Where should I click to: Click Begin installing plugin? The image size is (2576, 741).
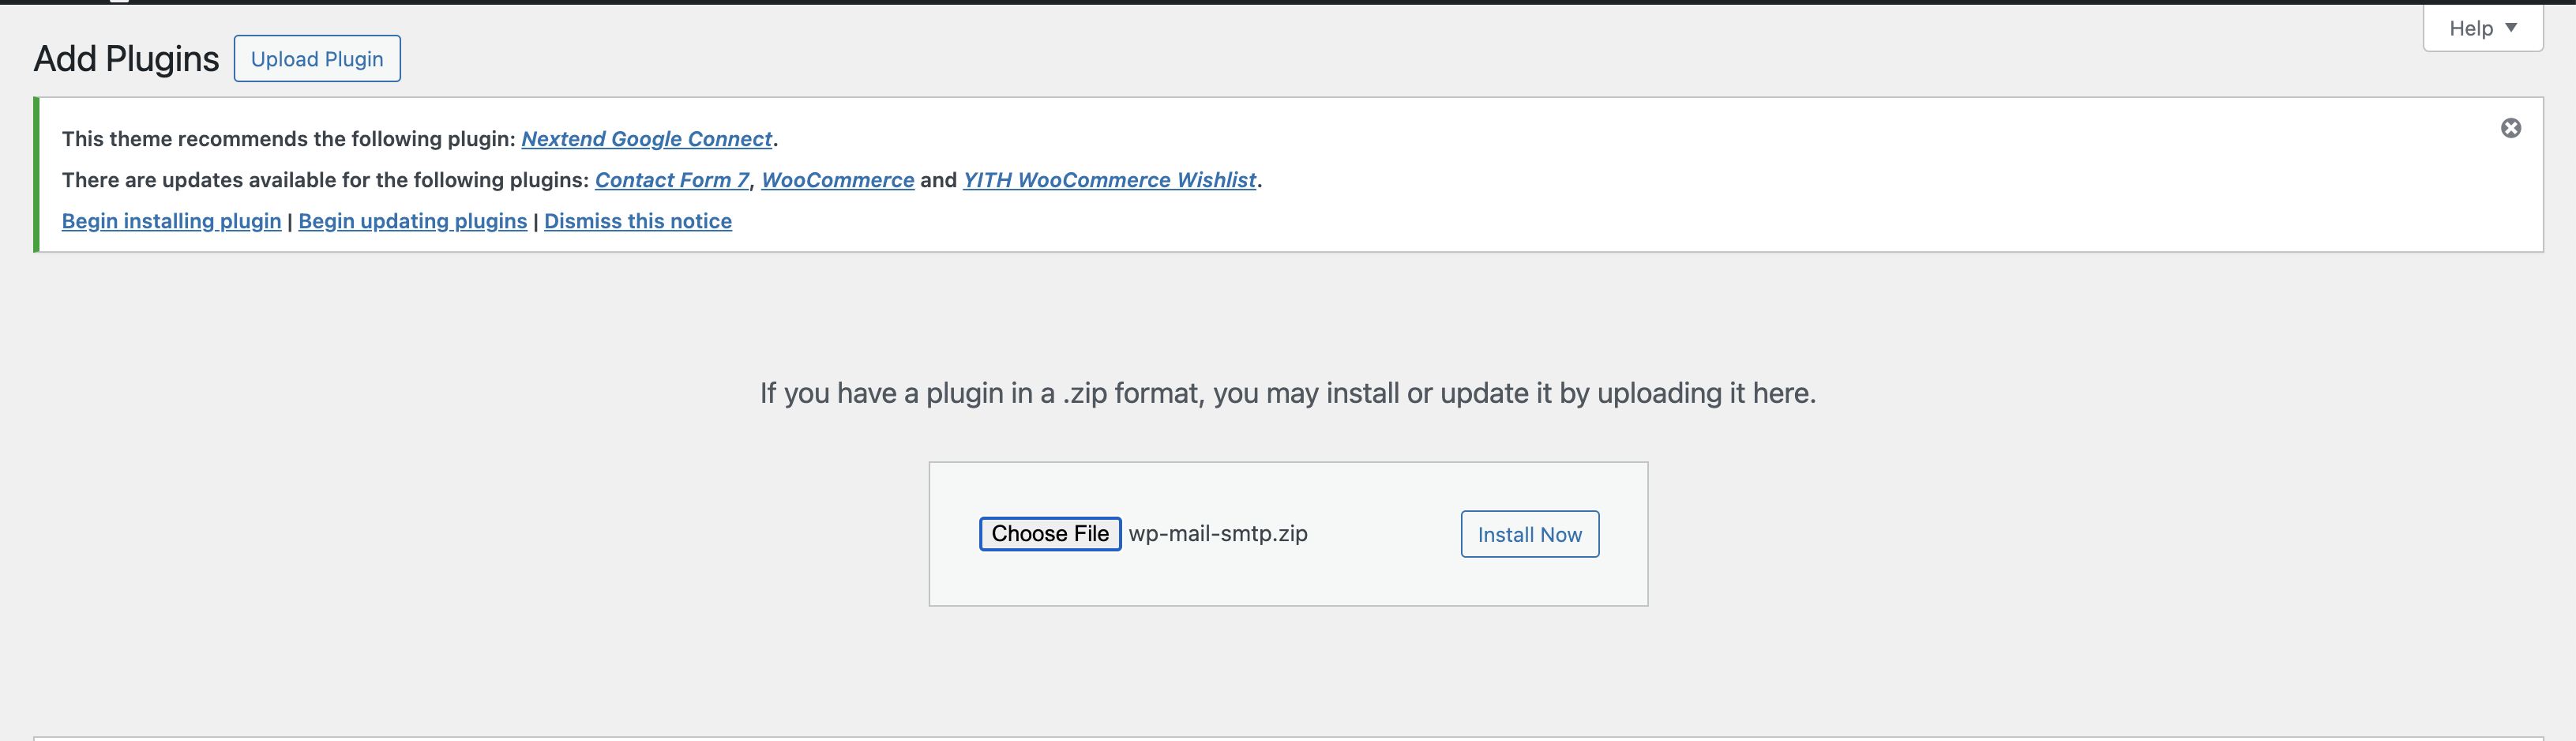(170, 221)
